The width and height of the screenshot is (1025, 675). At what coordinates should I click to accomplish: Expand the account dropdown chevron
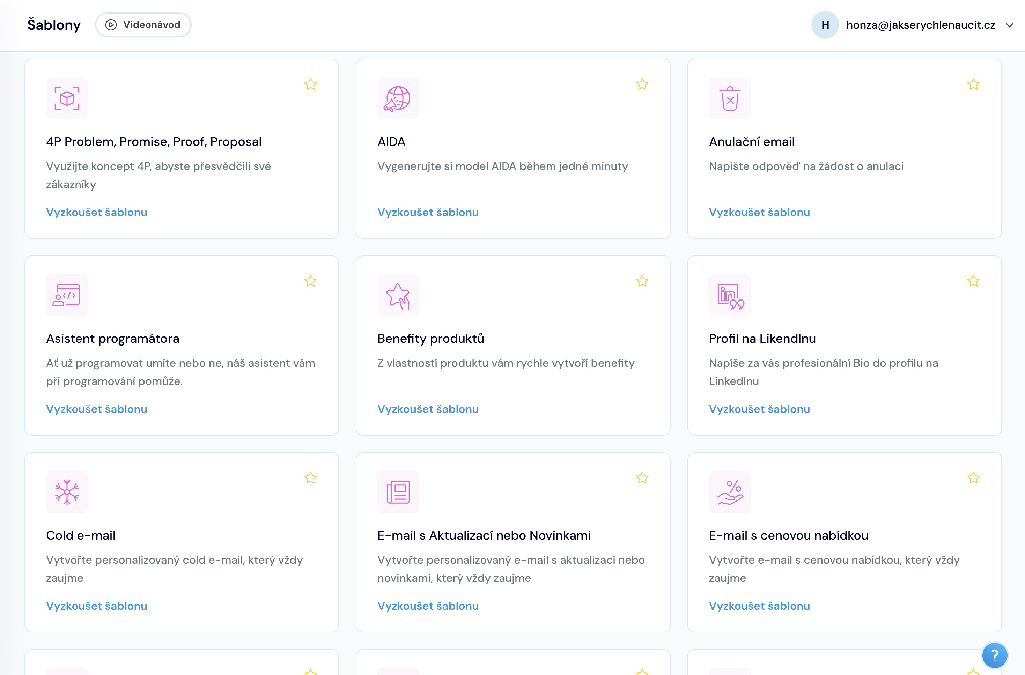point(1009,25)
